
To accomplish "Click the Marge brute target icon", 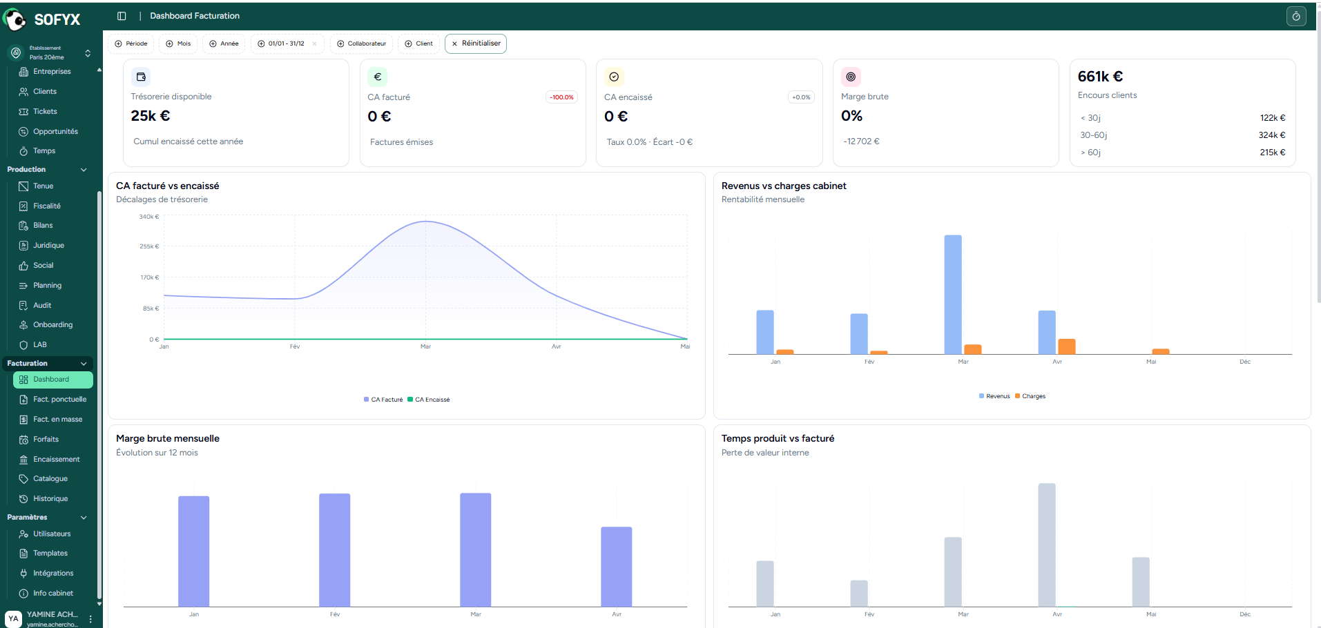I will coord(851,77).
